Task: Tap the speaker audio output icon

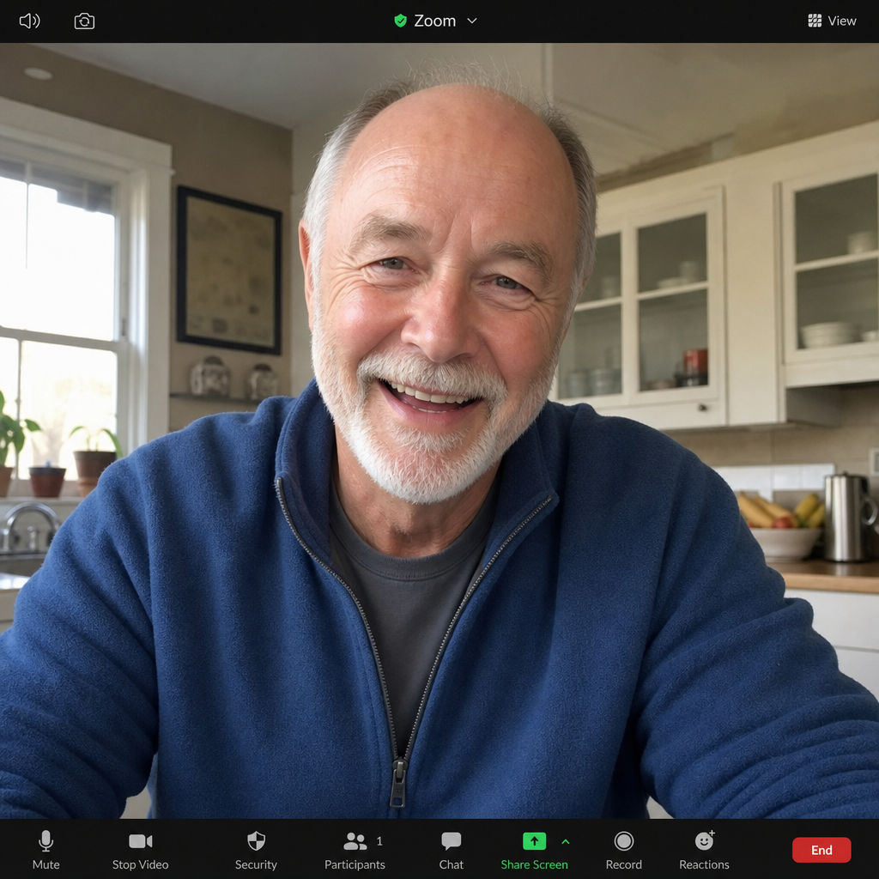Action: click(29, 21)
